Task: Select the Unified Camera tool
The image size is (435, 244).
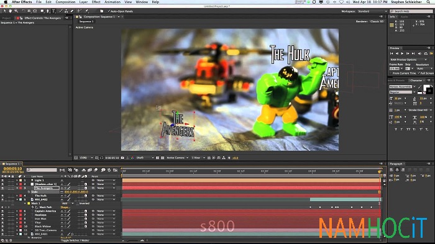Action: click(x=29, y=11)
